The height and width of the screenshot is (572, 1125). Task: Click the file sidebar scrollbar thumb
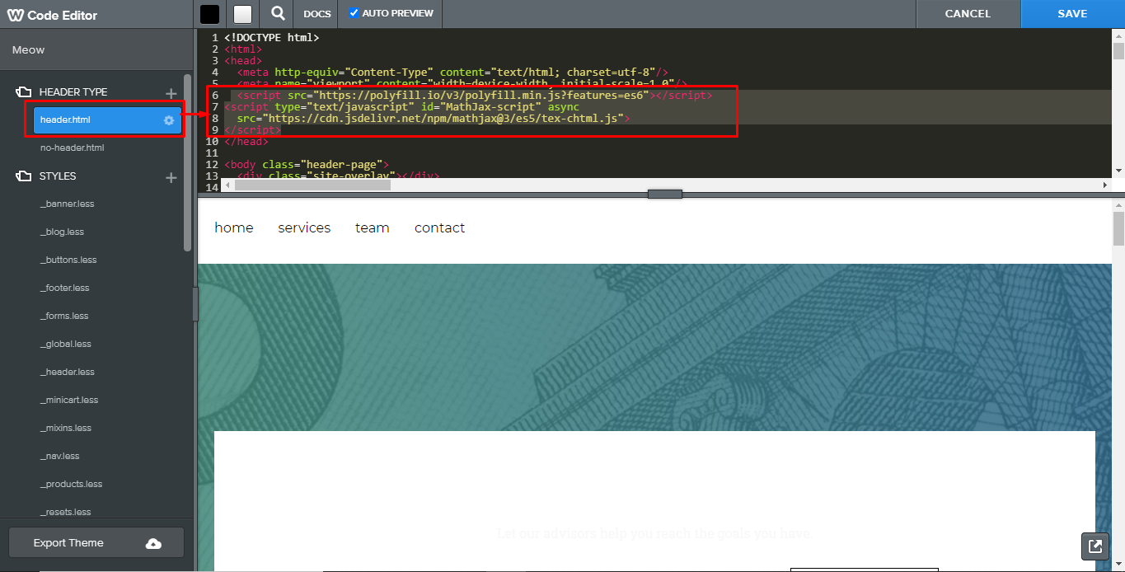pos(188,162)
